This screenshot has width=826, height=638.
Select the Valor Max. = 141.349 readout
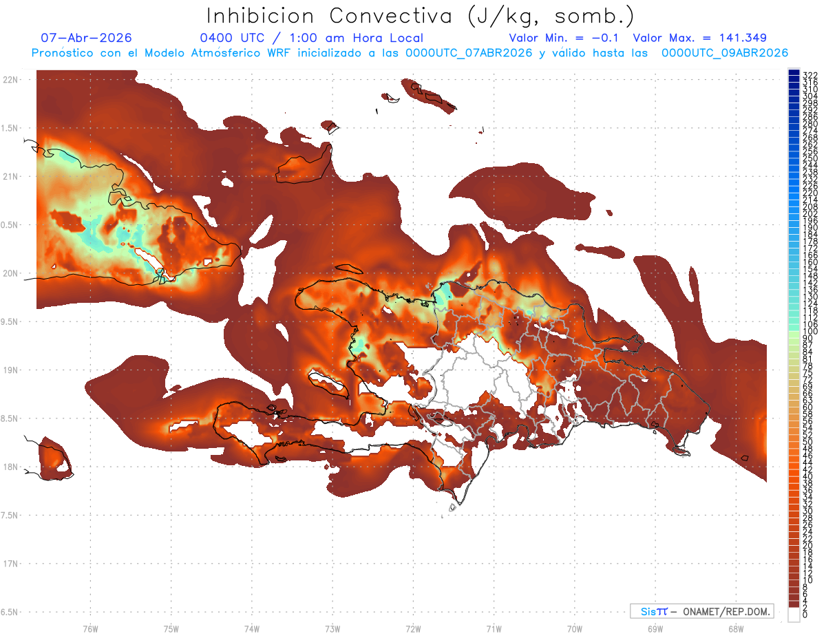(x=699, y=38)
